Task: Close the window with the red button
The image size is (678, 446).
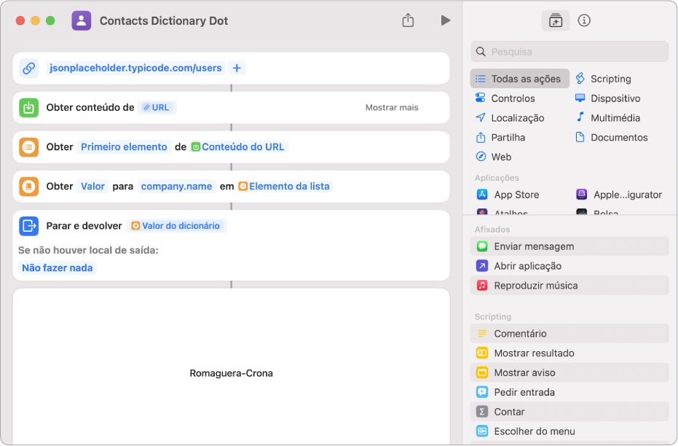Action: [x=20, y=20]
